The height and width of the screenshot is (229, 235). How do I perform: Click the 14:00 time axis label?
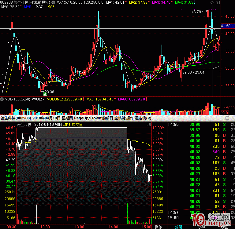[x=113, y=227]
